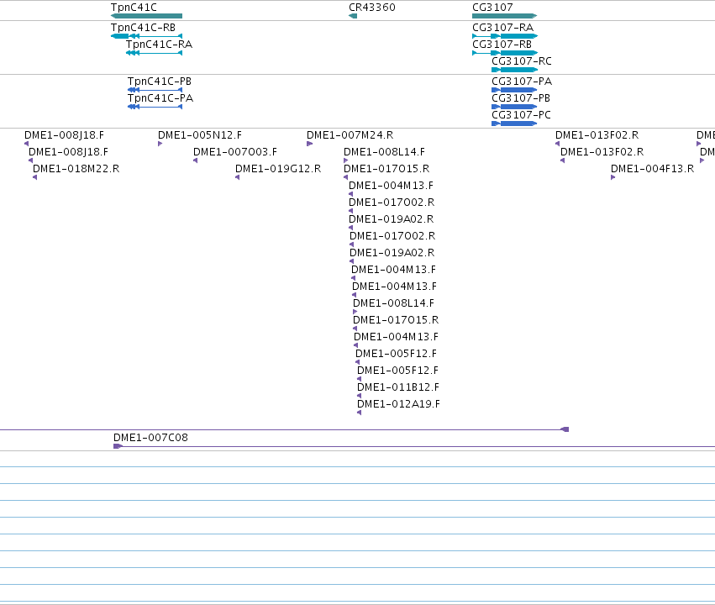Open the CG3107-RA transcript label
The image size is (715, 605).
[x=503, y=28]
